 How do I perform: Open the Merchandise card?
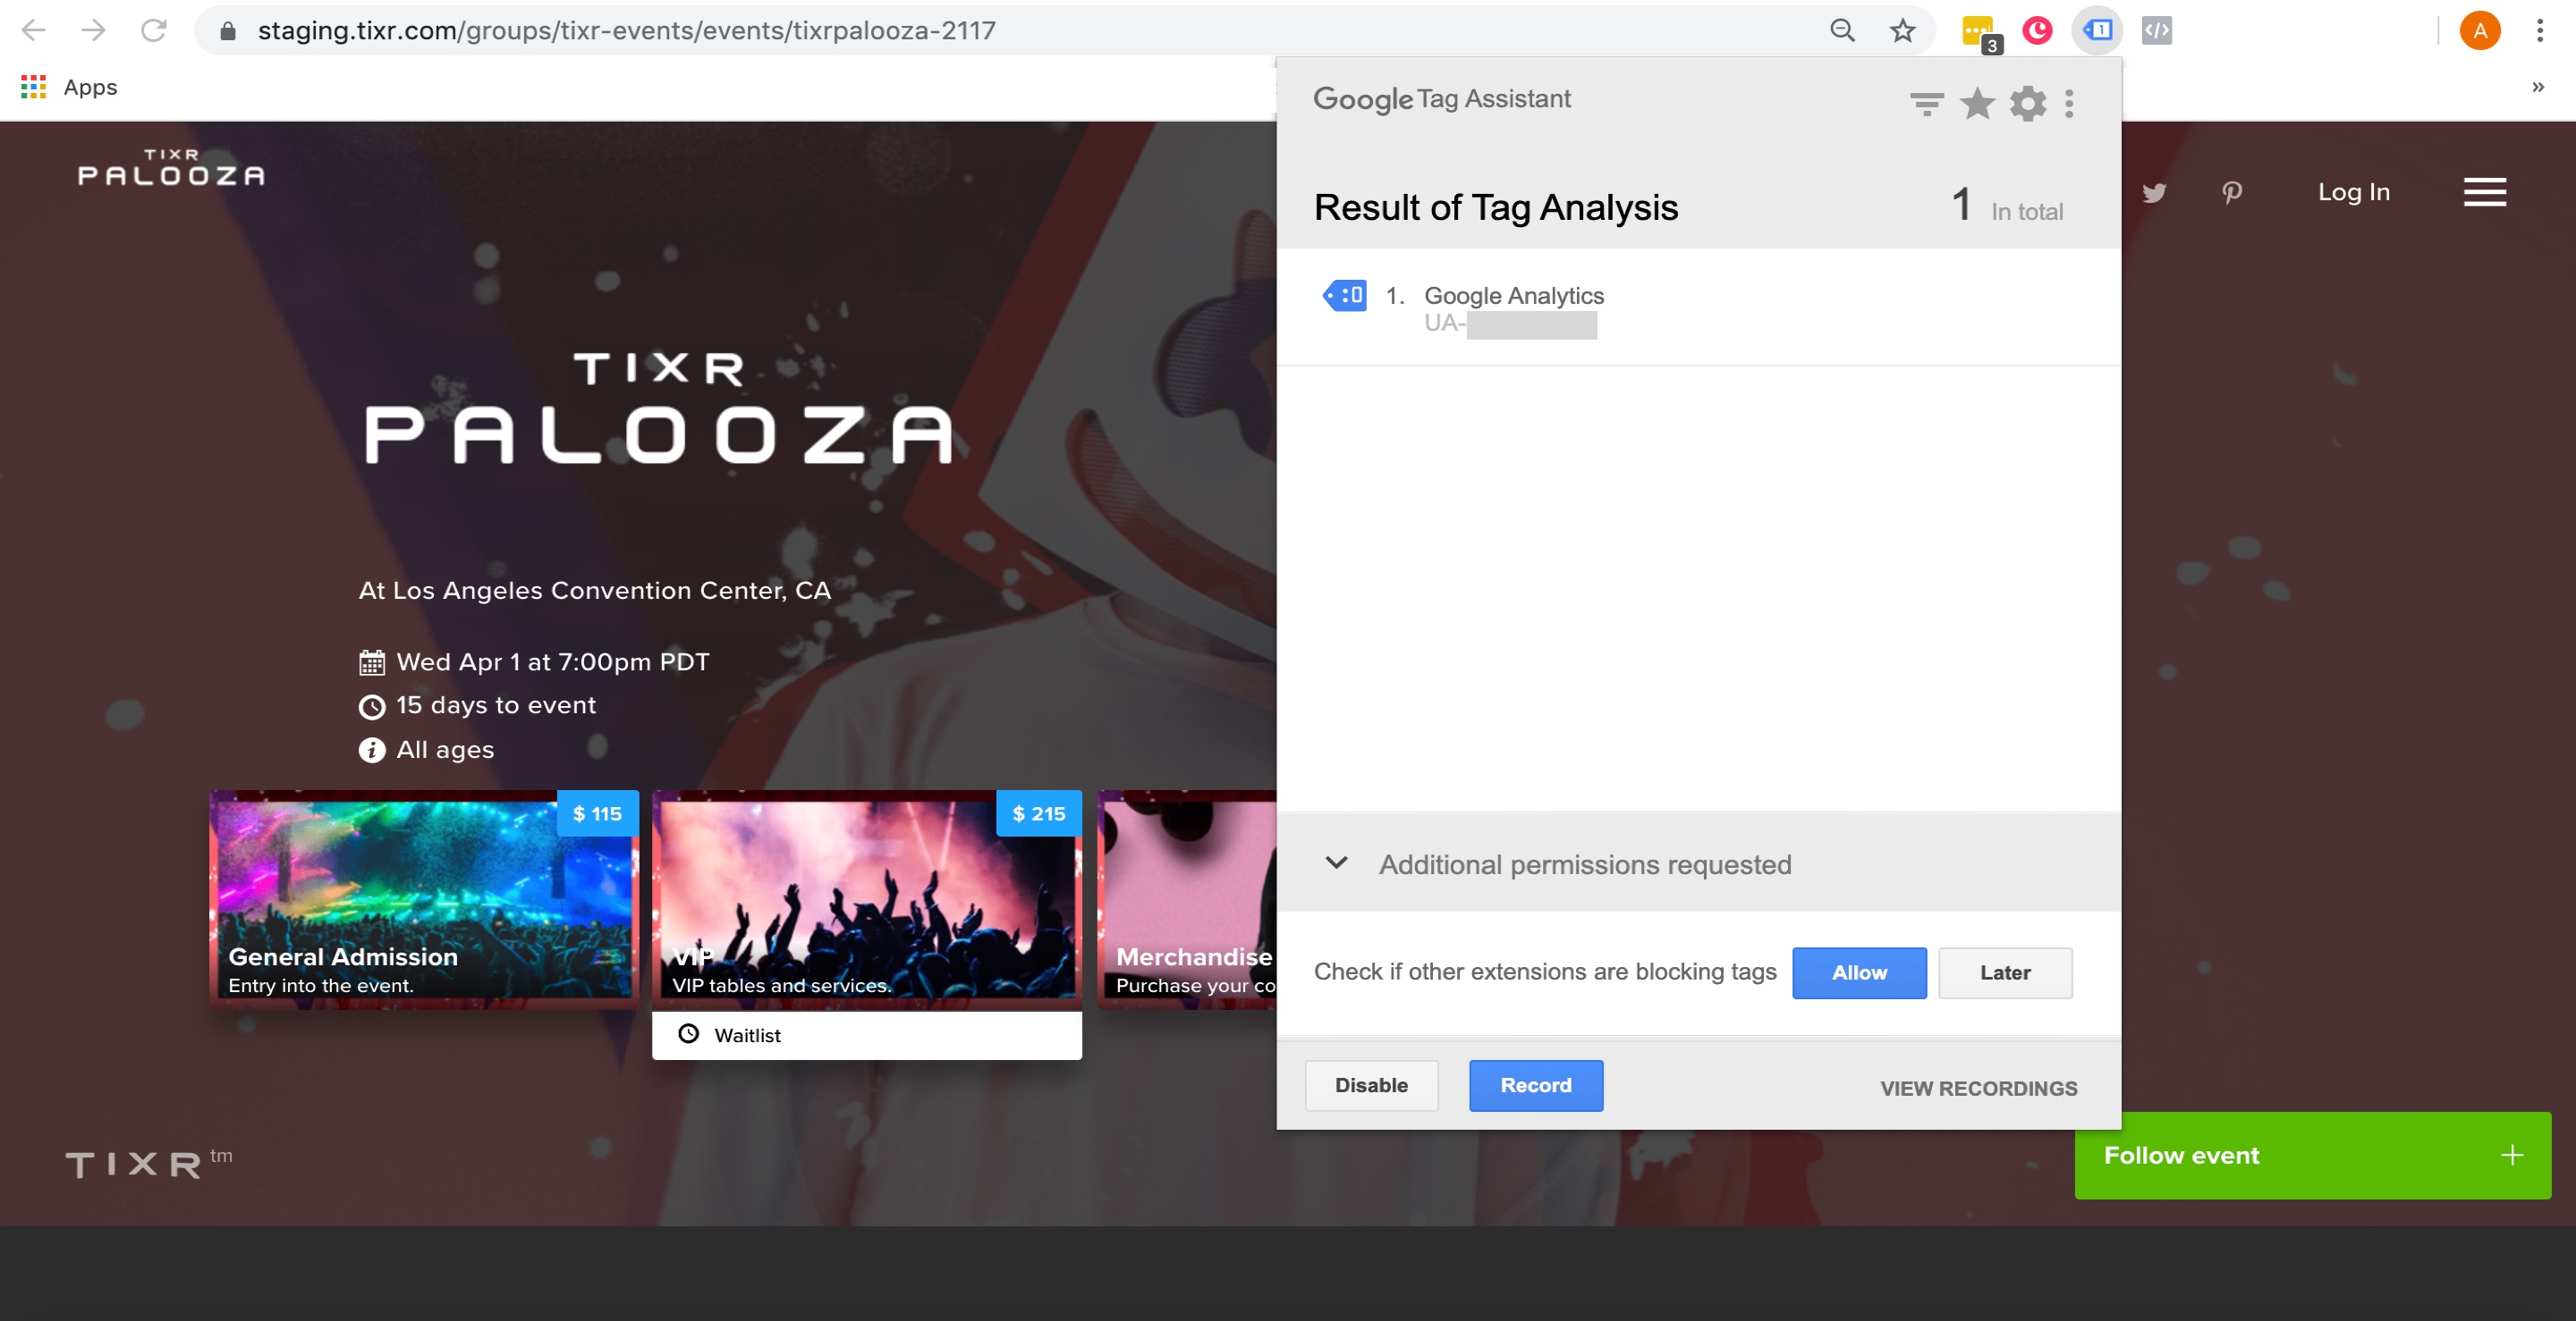(x=1188, y=899)
